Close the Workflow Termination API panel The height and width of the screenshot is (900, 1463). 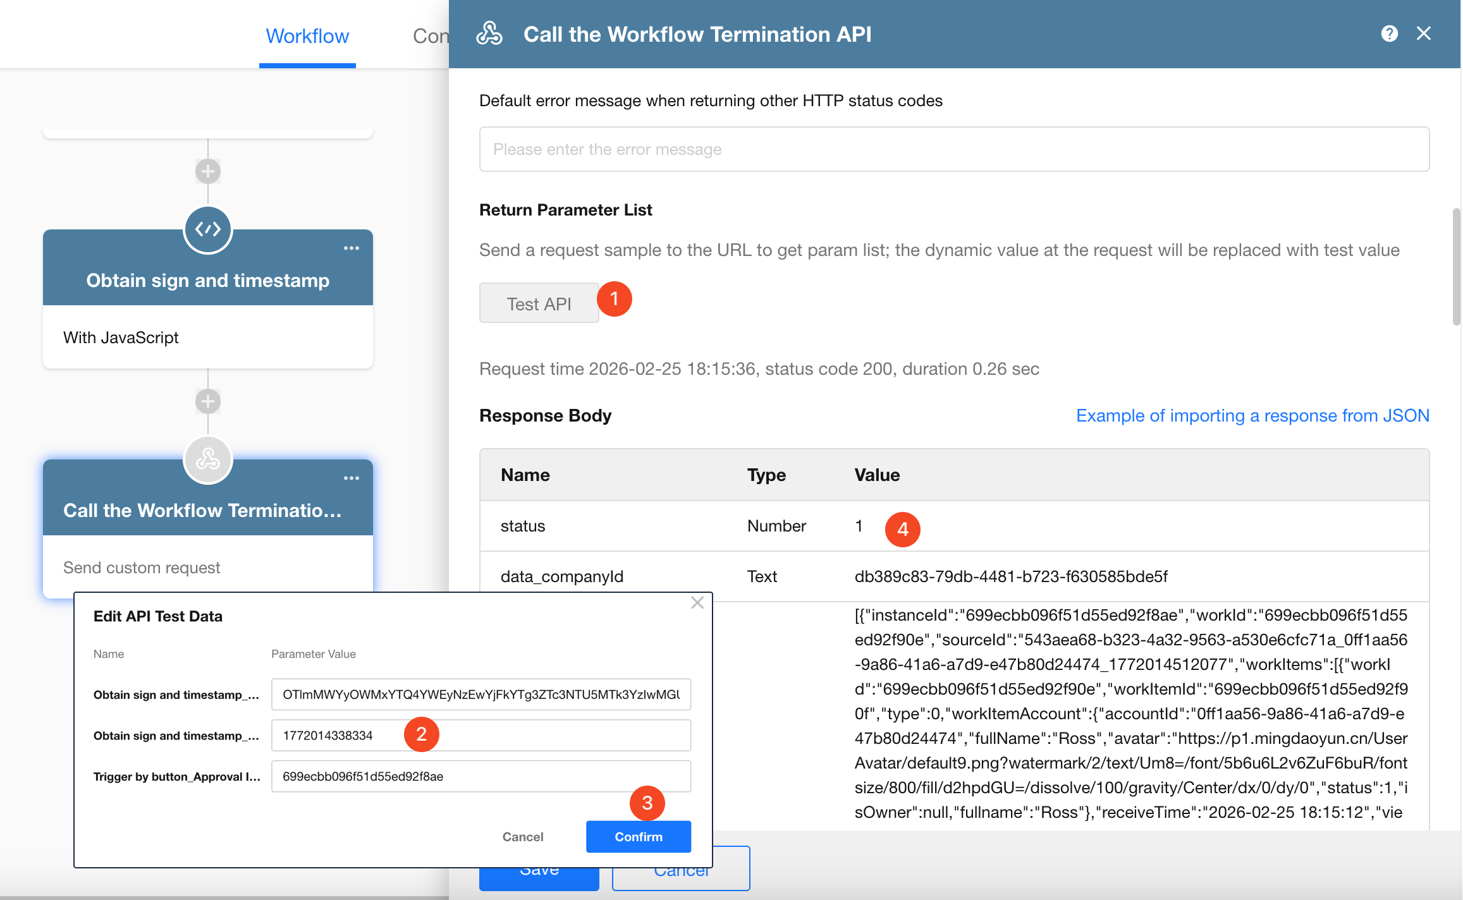1424,33
